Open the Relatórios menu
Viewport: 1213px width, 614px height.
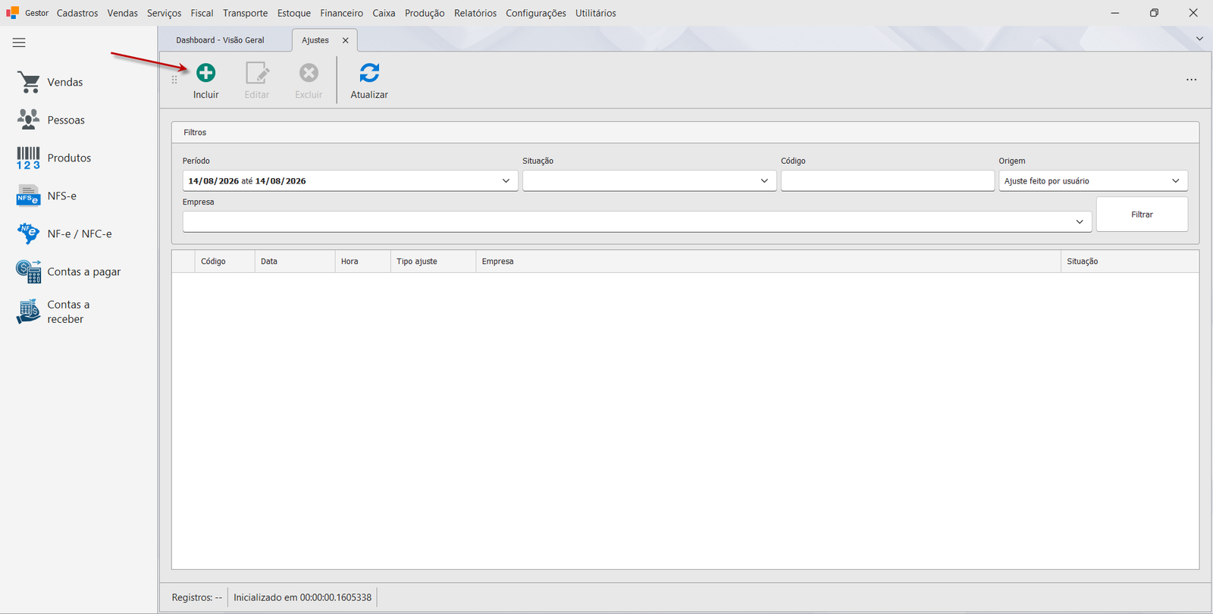click(475, 13)
